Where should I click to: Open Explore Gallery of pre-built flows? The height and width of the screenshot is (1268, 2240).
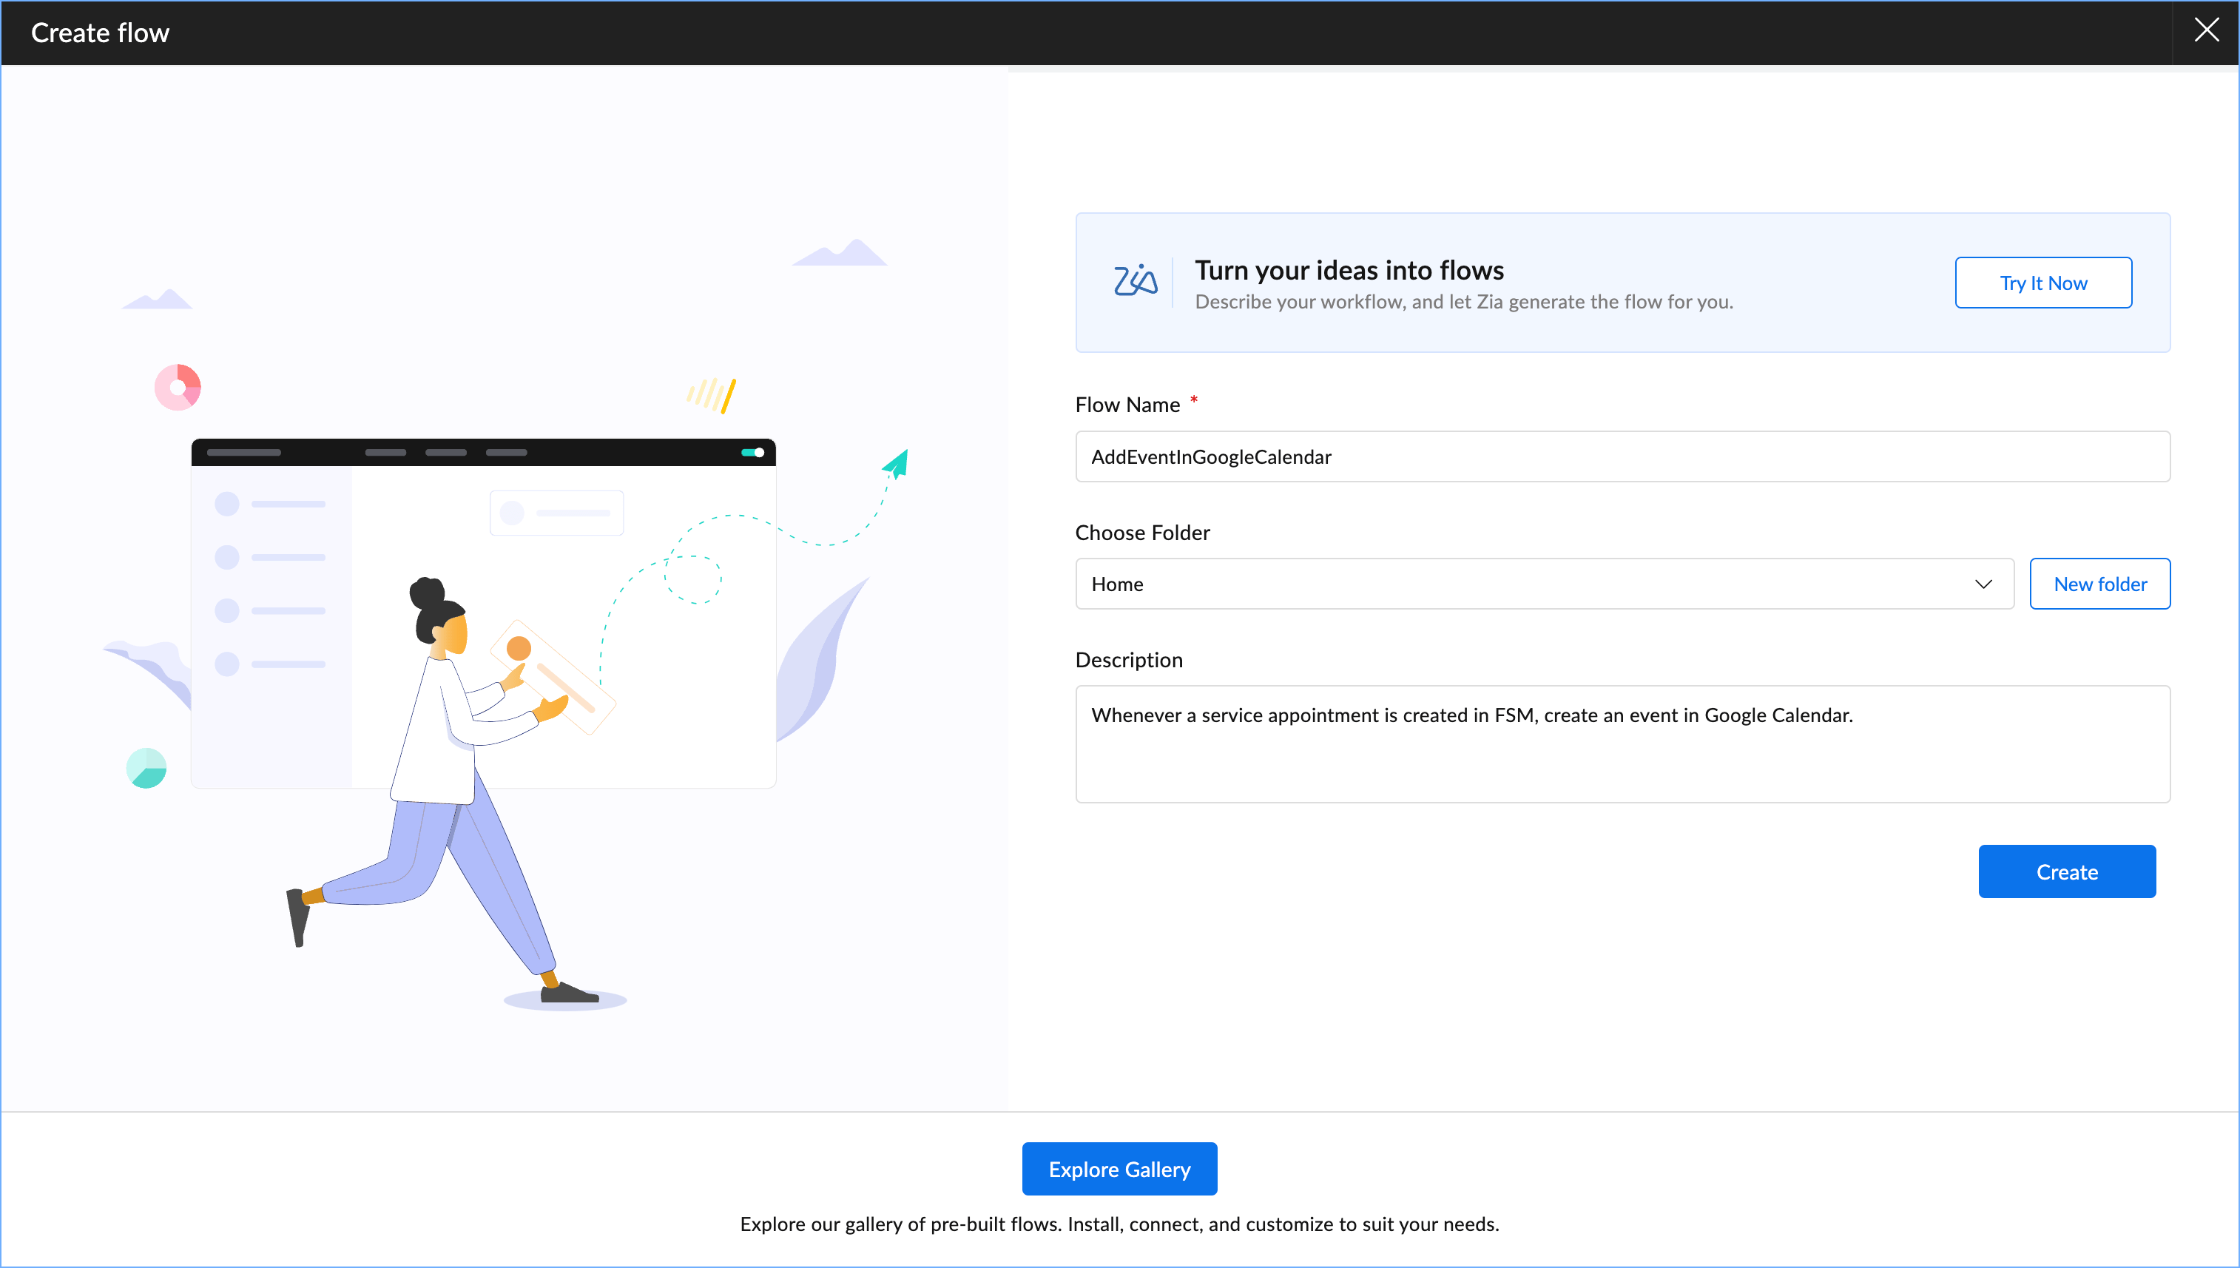pyautogui.click(x=1119, y=1169)
